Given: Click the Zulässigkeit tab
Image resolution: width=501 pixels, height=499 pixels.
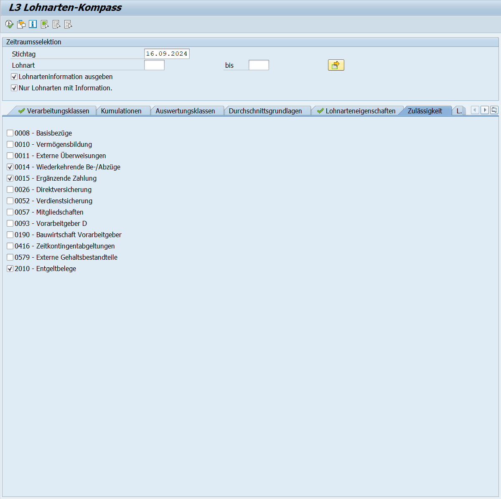Looking at the screenshot, I should (x=425, y=111).
